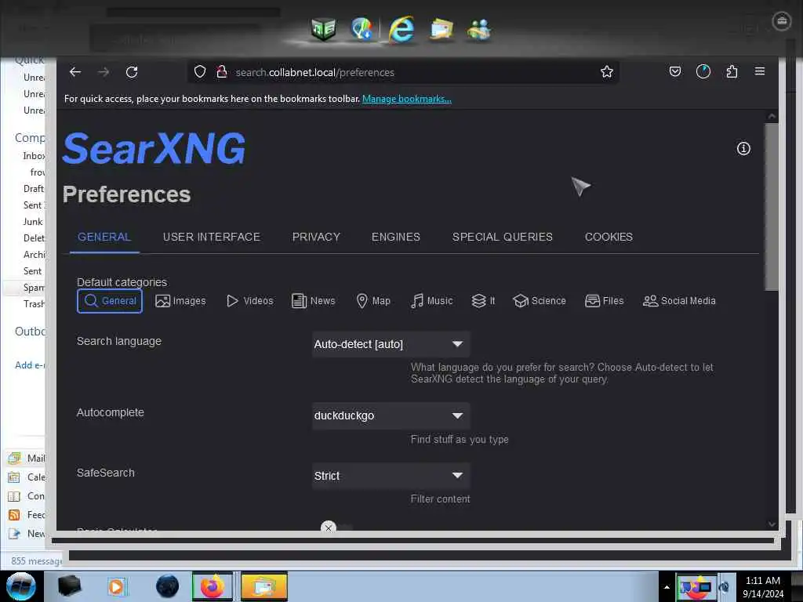This screenshot has width=803, height=602.
Task: Click the SearXNG logo heading
Action: [x=154, y=148]
